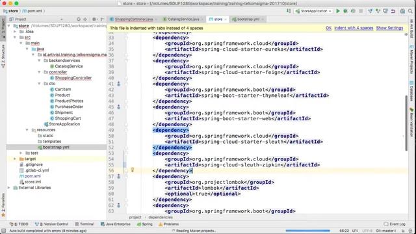Collapse the store root project node

coord(9,26)
